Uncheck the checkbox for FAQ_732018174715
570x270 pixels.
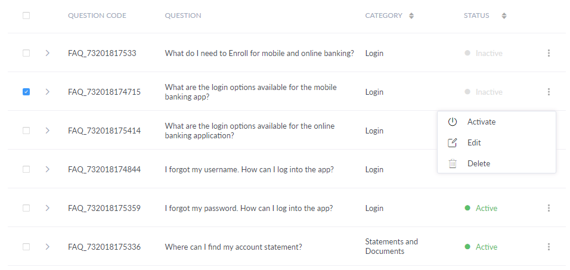[26, 92]
